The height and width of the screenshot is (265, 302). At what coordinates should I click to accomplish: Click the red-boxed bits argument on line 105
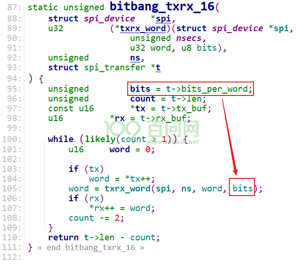click(242, 188)
